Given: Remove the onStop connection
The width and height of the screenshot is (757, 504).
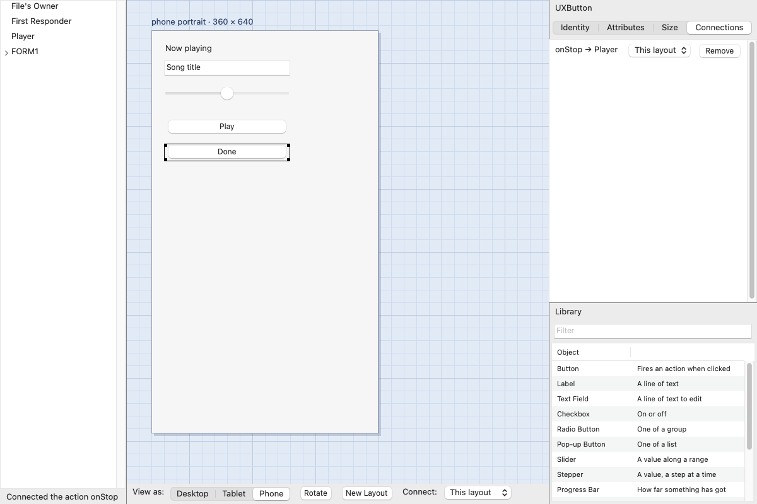Looking at the screenshot, I should tap(719, 51).
